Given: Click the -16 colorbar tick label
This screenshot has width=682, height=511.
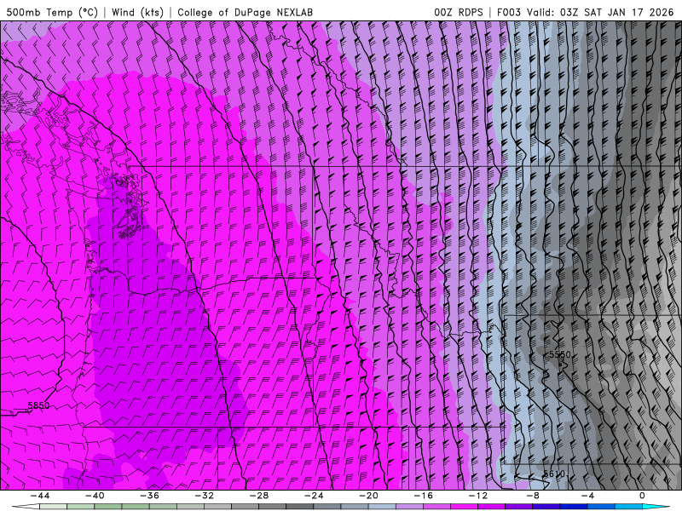Looking at the screenshot, I should pyautogui.click(x=423, y=496).
